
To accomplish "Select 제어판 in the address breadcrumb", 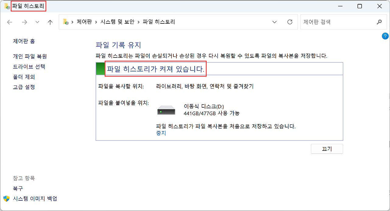I will [x=84, y=22].
